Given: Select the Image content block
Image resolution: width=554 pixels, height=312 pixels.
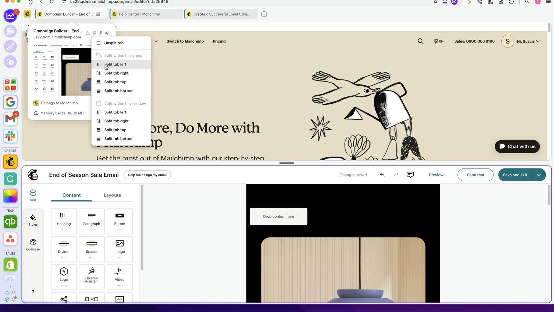Looking at the screenshot, I should click(x=119, y=249).
